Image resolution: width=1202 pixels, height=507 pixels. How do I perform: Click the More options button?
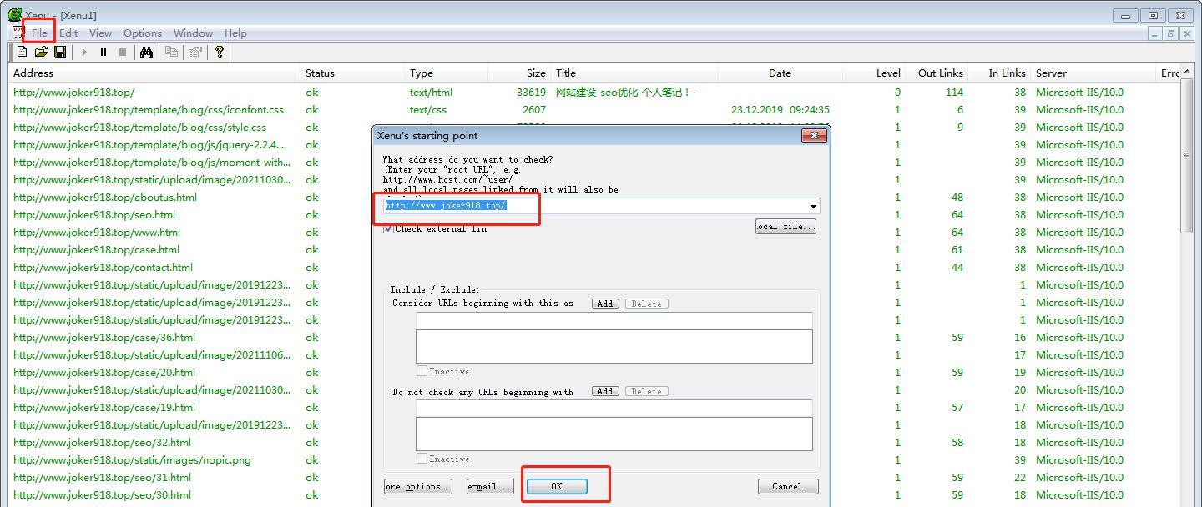click(418, 486)
